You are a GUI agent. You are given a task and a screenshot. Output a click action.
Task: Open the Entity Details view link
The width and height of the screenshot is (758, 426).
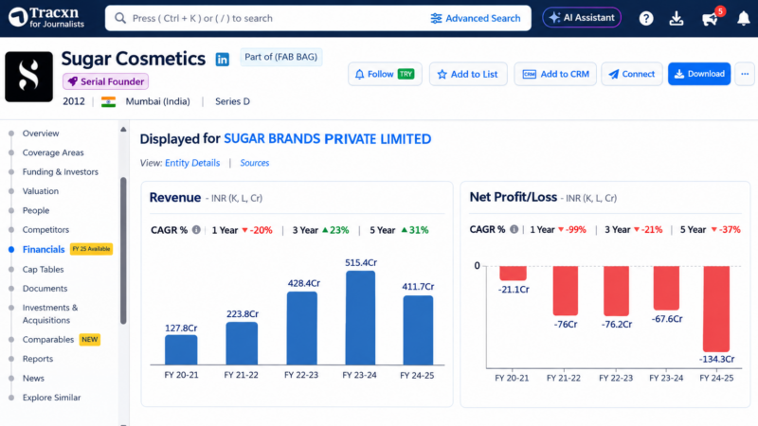(x=192, y=163)
